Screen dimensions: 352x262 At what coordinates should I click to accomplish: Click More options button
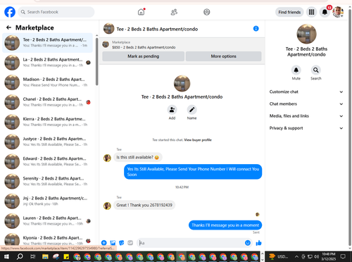[224, 56]
